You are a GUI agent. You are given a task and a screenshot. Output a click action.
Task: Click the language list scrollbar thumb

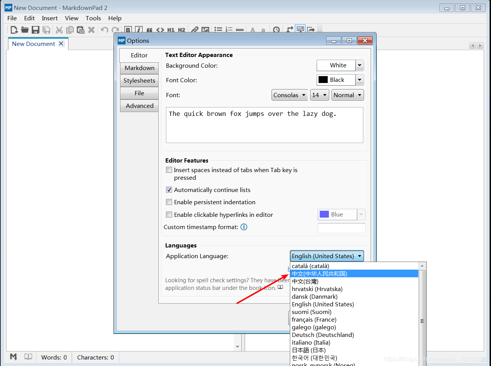[422, 317]
